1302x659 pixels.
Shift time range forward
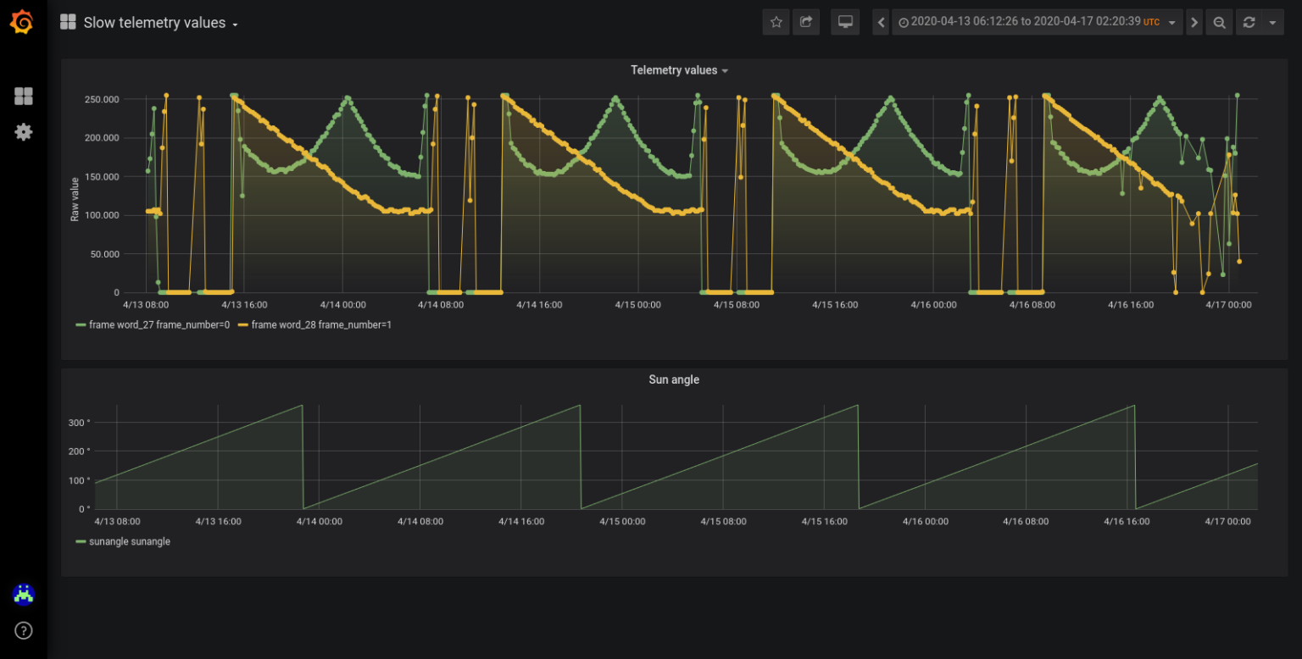(x=1193, y=22)
